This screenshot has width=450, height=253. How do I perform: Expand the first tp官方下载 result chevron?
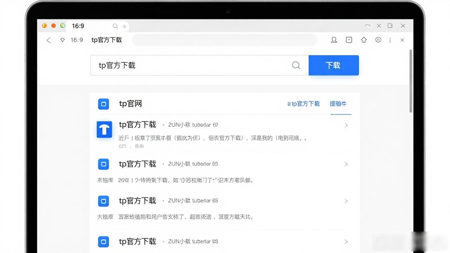point(346,125)
